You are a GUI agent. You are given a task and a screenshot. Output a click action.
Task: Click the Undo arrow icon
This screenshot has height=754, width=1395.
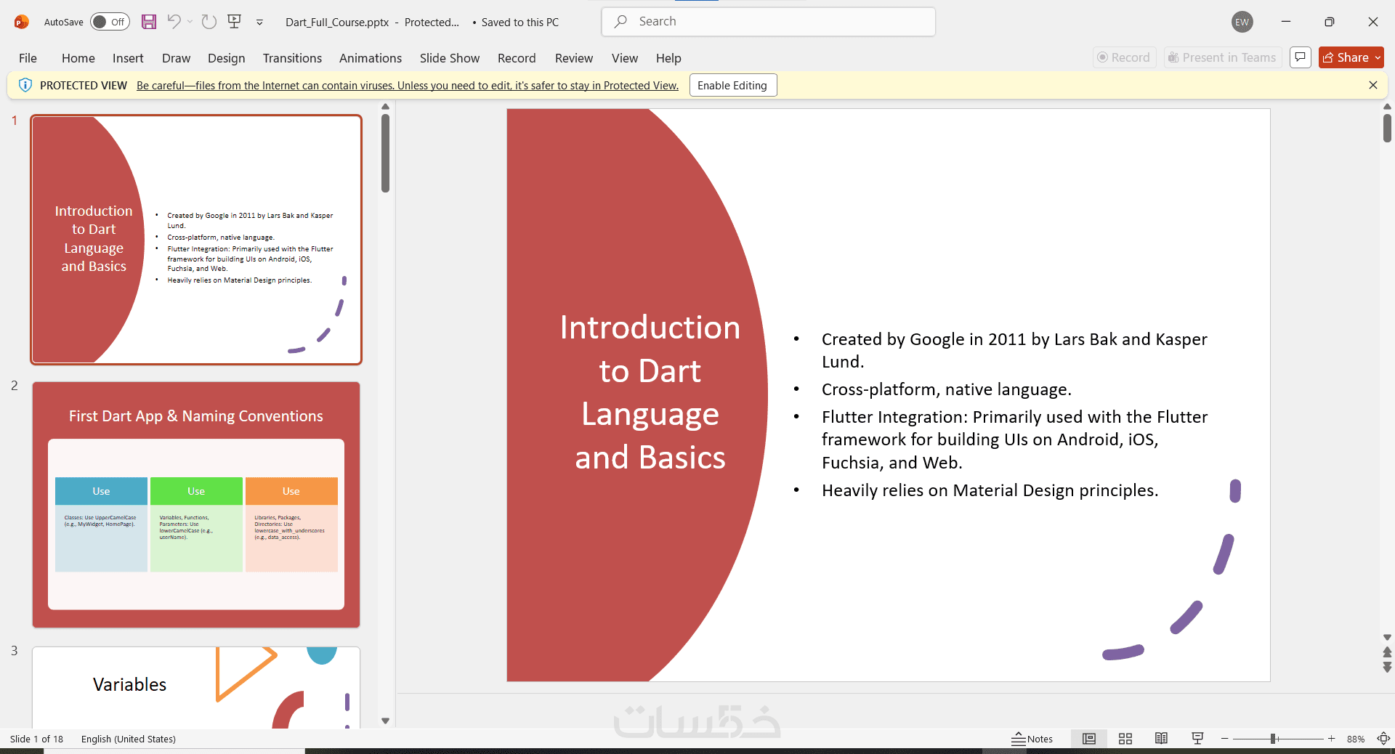click(174, 22)
